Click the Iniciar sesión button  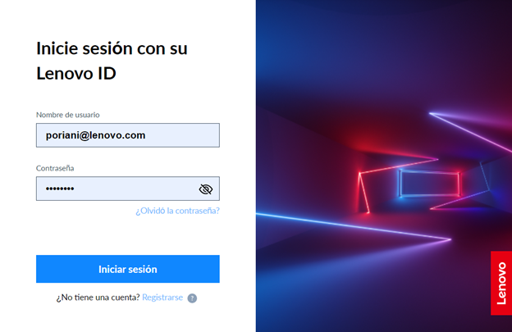128,269
